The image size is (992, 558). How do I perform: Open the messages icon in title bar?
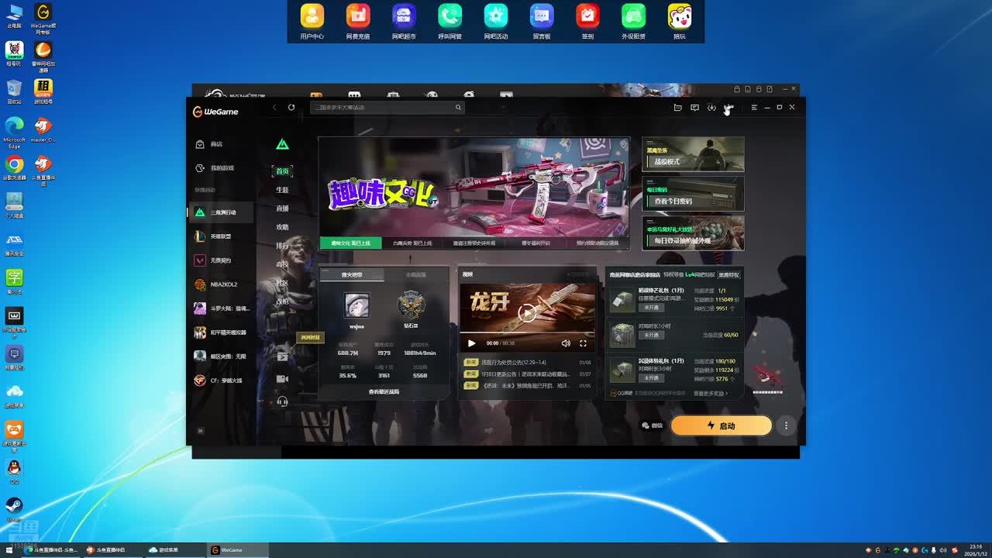[694, 108]
